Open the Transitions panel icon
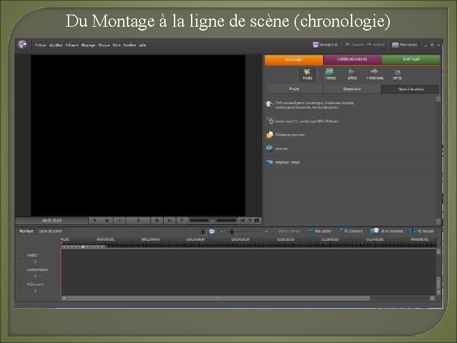Image resolution: width=457 pixels, height=343 pixels. pos(375,74)
